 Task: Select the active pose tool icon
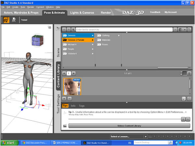coord(6,20)
